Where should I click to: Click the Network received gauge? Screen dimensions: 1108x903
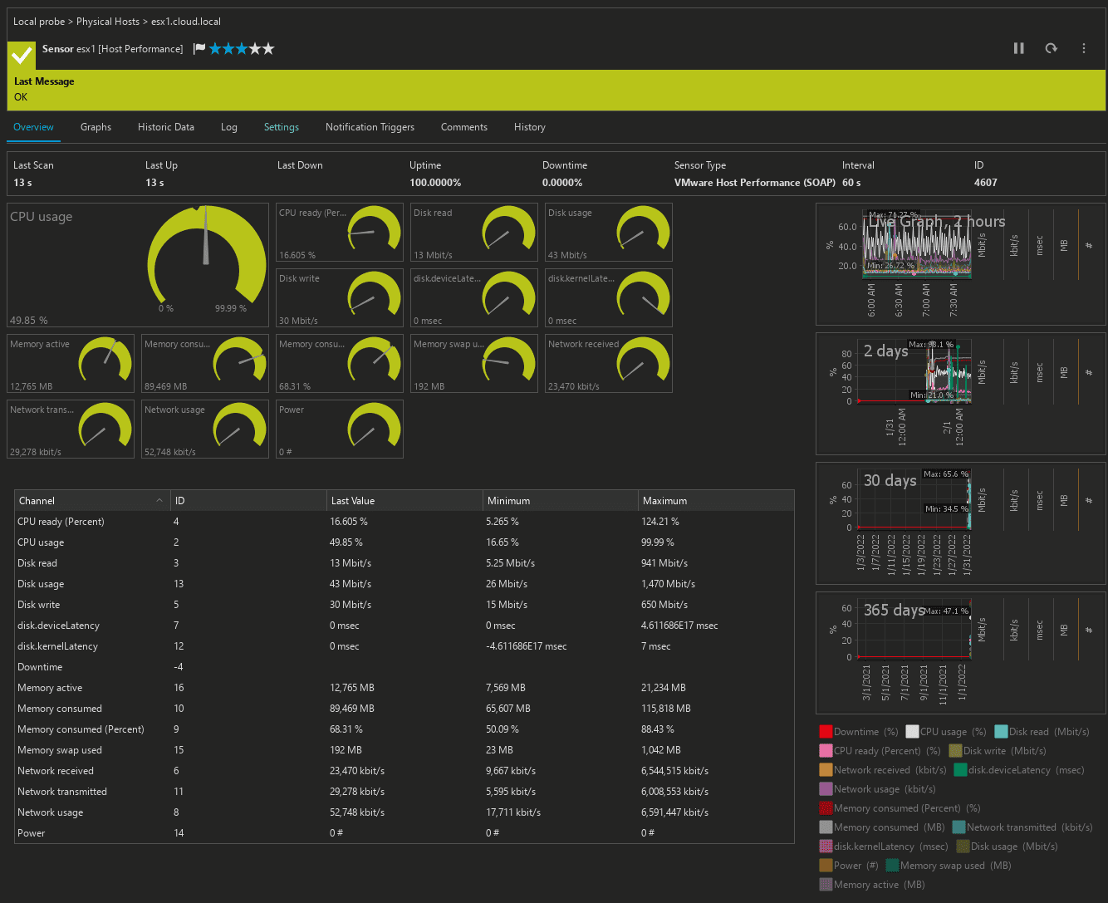coord(609,364)
